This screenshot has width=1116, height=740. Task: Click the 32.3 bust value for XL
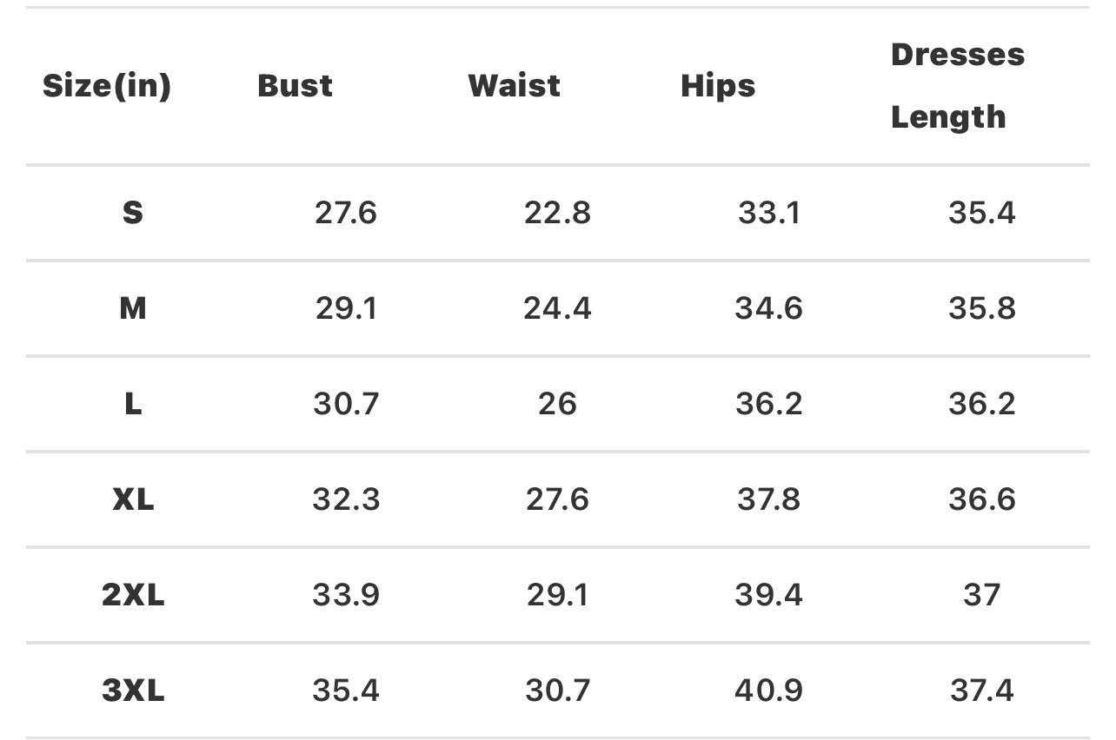pos(346,499)
